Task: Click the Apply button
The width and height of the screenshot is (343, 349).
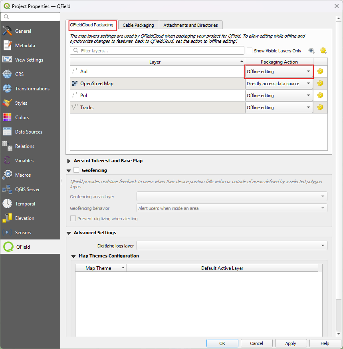Action: point(291,343)
